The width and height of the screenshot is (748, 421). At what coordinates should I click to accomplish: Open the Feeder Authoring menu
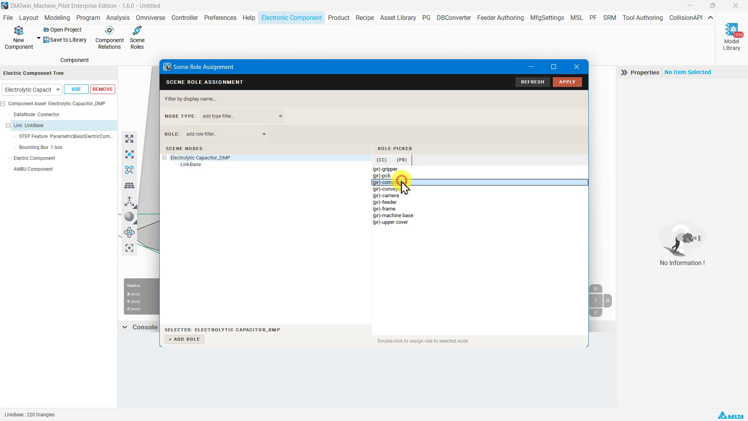pyautogui.click(x=500, y=18)
